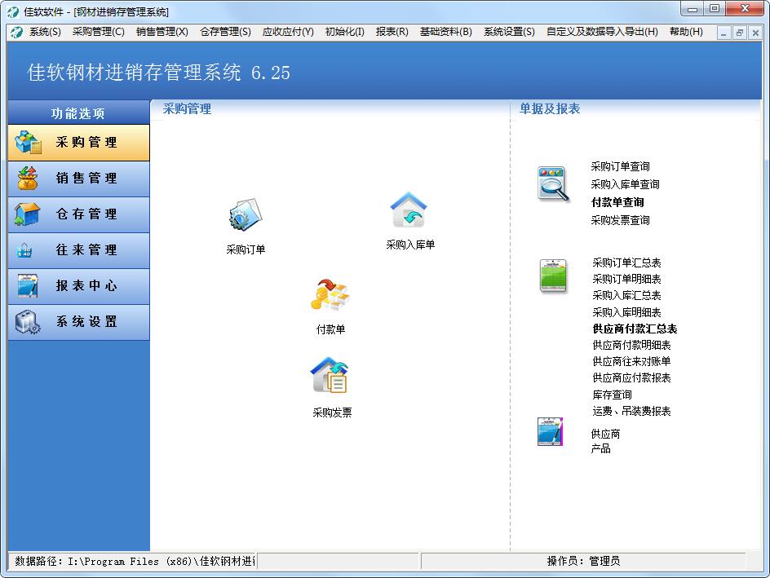
Task: Open the 帮助(H) menu
Action: (x=685, y=32)
